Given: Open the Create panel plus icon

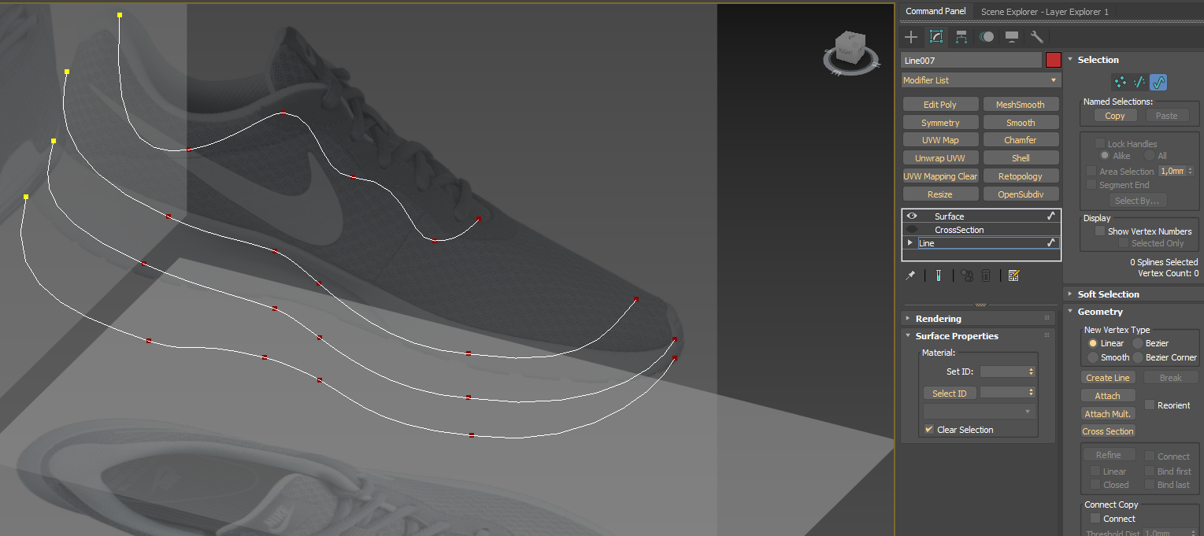Looking at the screenshot, I should [910, 36].
